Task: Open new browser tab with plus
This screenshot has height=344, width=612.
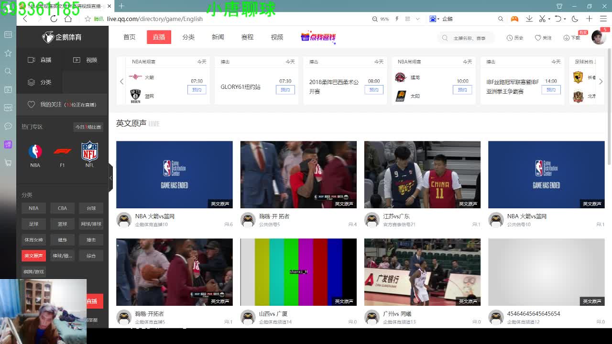Action: [121, 6]
